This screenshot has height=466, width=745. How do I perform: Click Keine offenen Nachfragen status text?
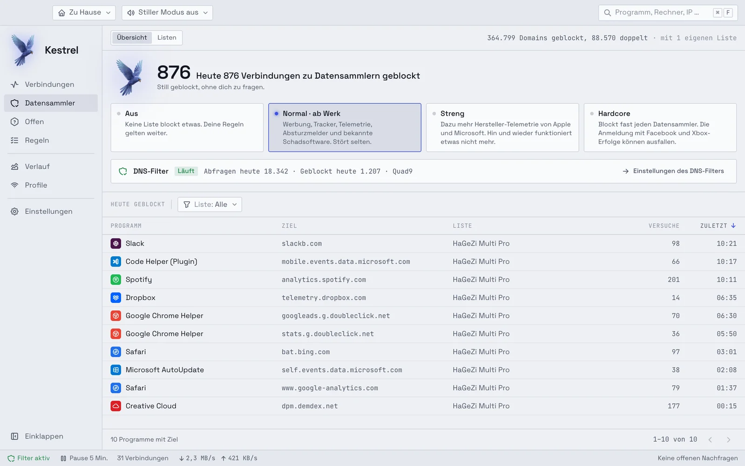(x=698, y=458)
